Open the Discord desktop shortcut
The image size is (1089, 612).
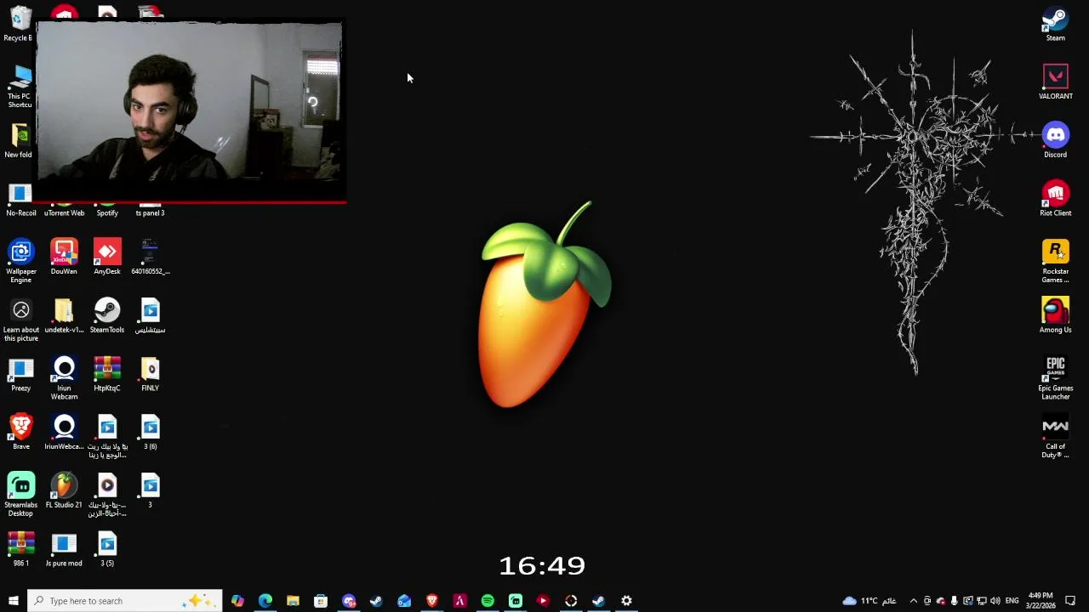1055,140
